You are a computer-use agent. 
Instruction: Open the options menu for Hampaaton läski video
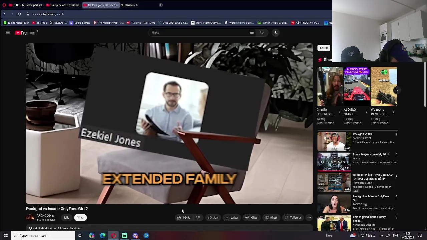(396, 175)
